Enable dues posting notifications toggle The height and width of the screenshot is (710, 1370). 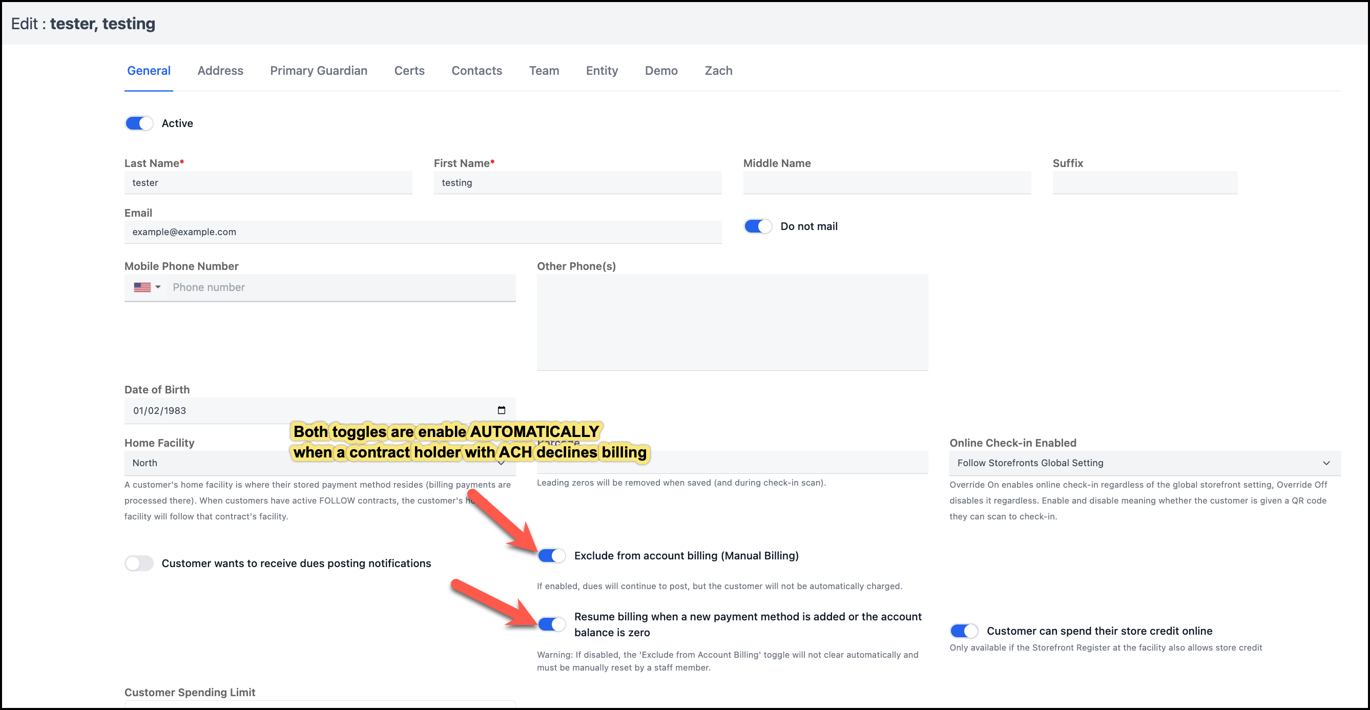pyautogui.click(x=139, y=563)
